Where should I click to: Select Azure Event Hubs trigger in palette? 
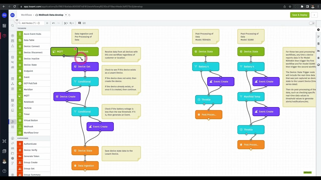point(34,34)
